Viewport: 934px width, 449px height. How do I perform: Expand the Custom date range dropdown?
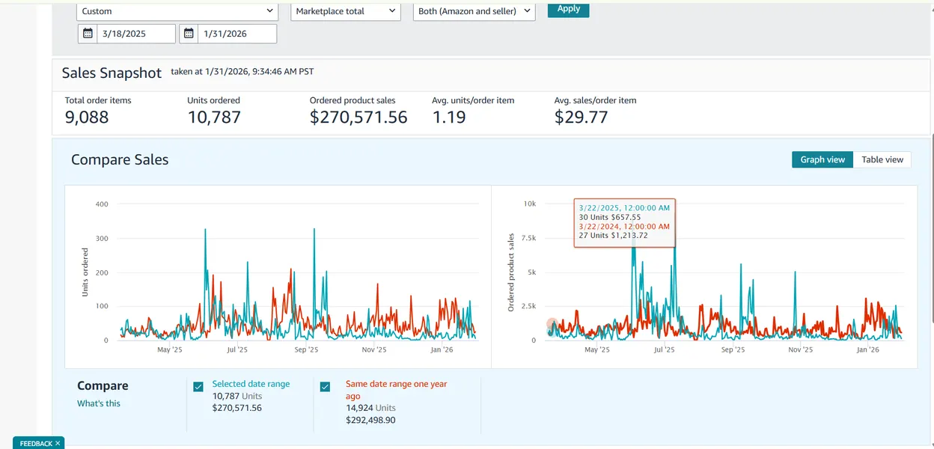click(x=177, y=11)
